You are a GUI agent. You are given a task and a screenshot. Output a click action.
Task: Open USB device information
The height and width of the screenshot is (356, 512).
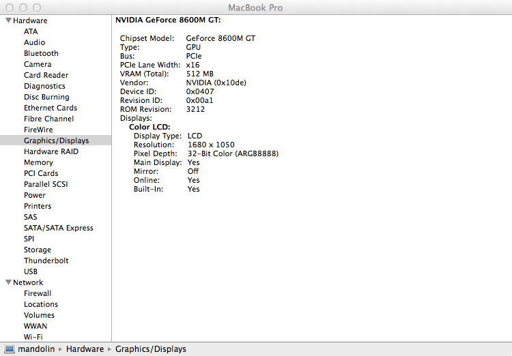(30, 271)
